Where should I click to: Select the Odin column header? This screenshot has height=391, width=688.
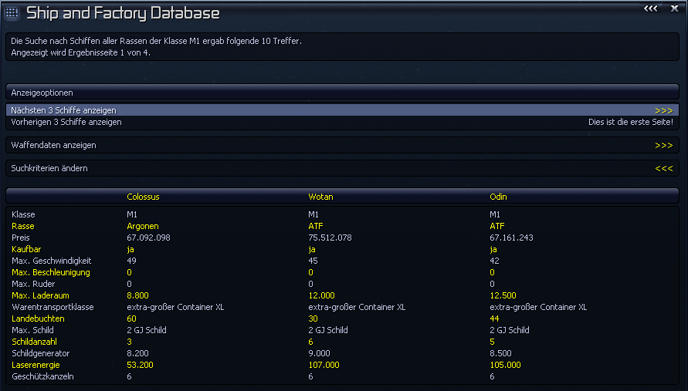click(x=498, y=197)
